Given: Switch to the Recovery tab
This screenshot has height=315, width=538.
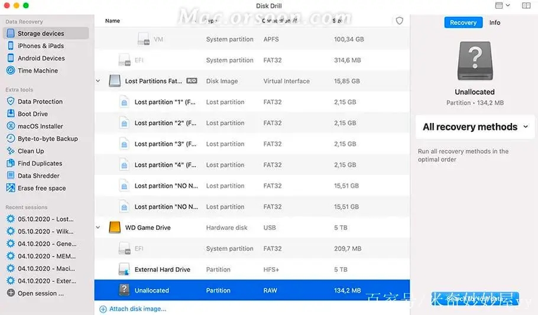Looking at the screenshot, I should [x=463, y=22].
